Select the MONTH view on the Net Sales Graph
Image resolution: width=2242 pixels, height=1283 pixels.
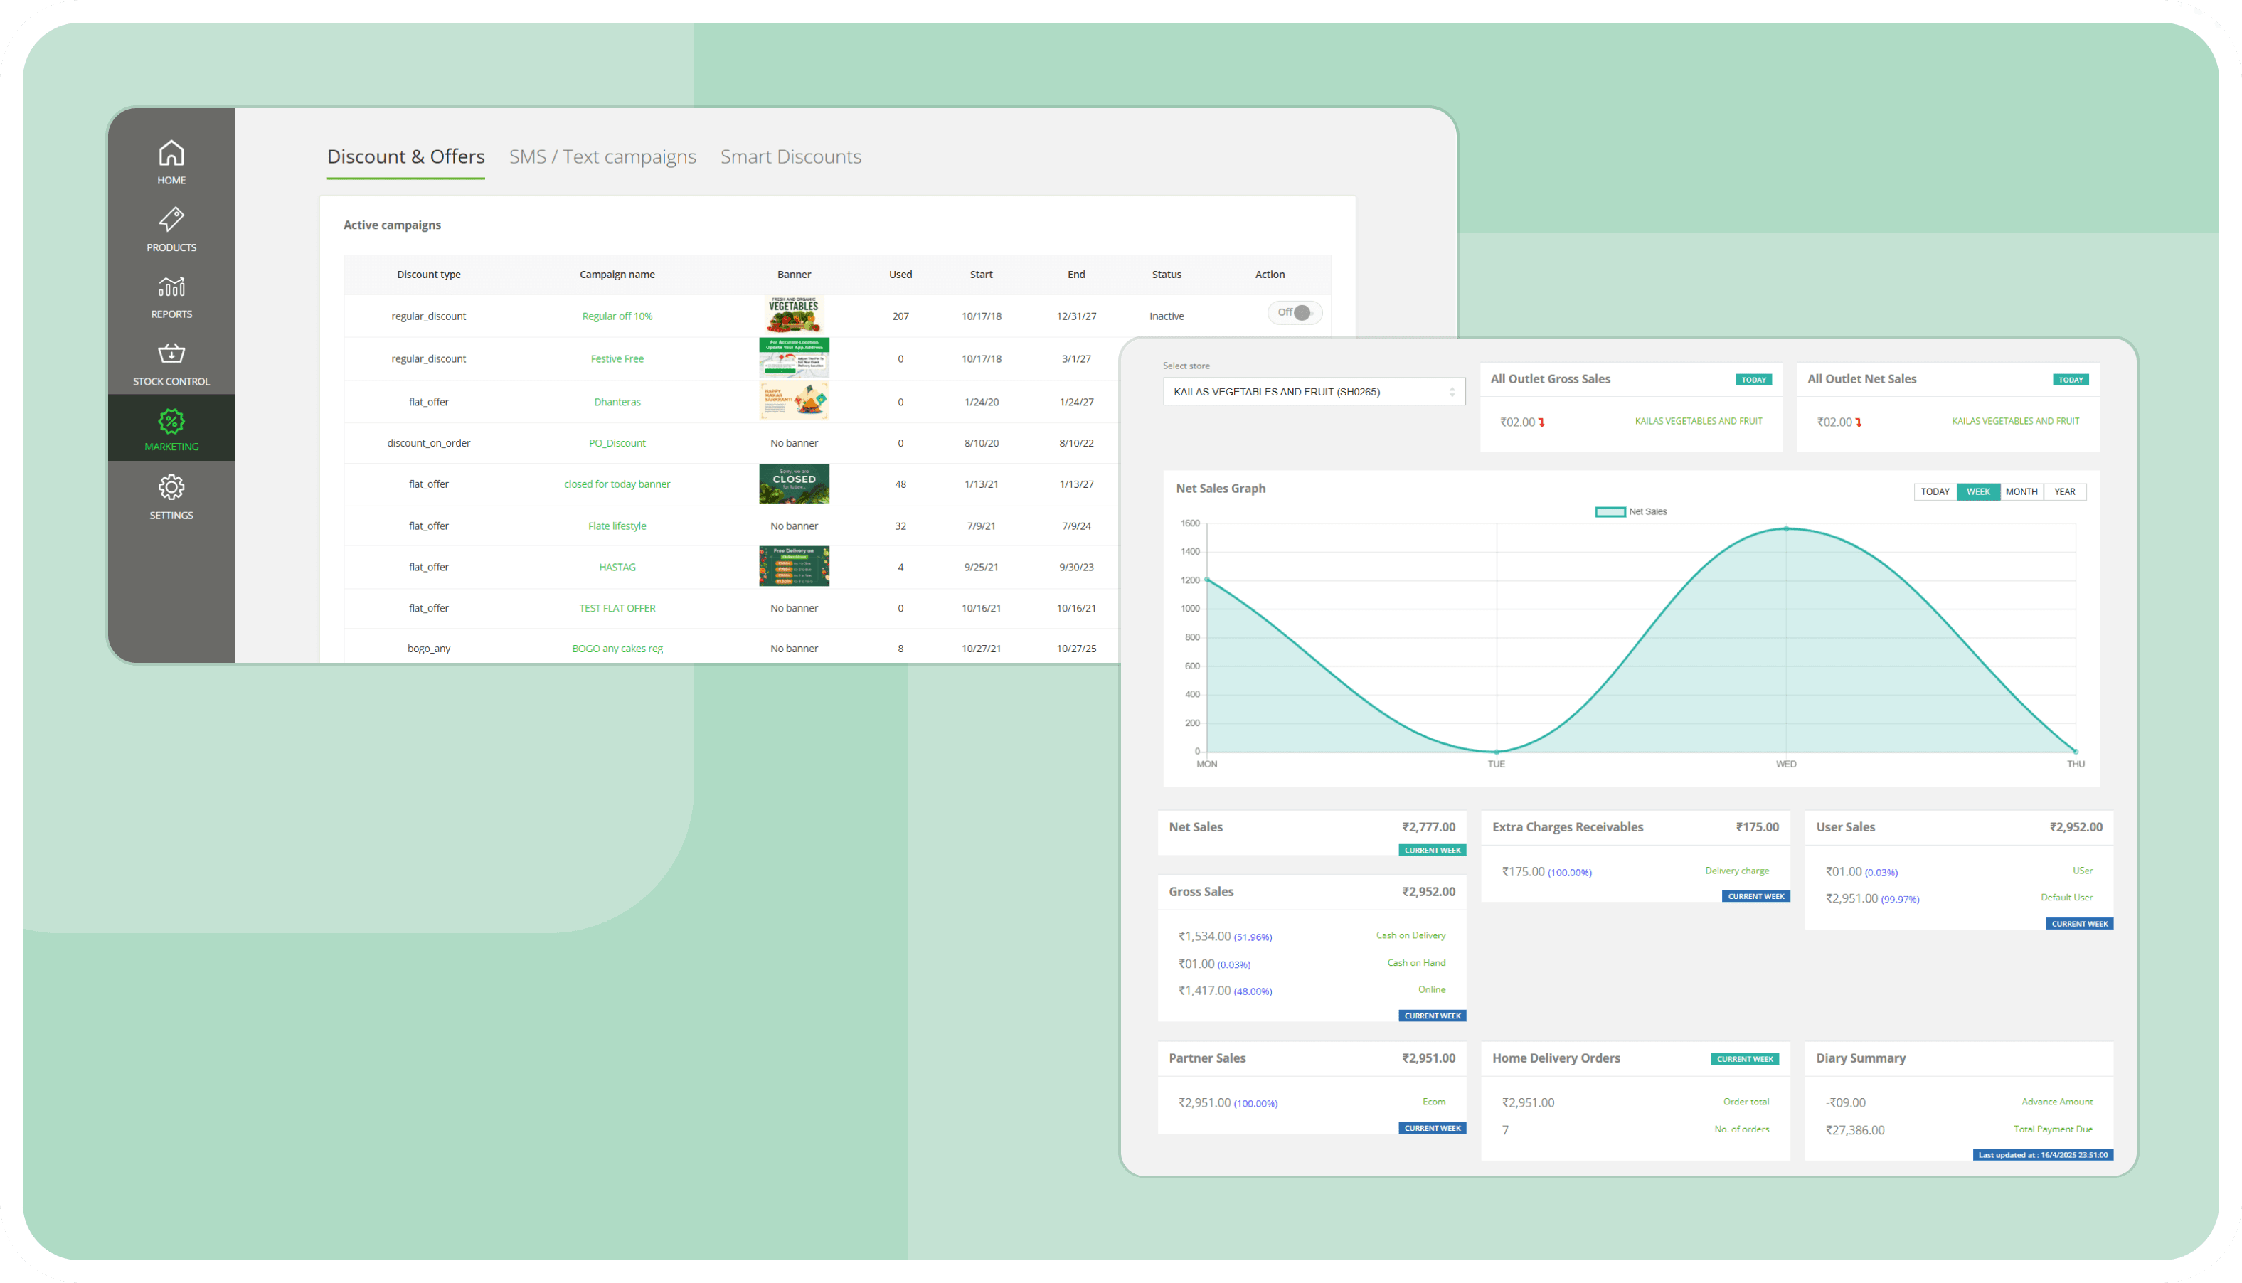[2021, 491]
